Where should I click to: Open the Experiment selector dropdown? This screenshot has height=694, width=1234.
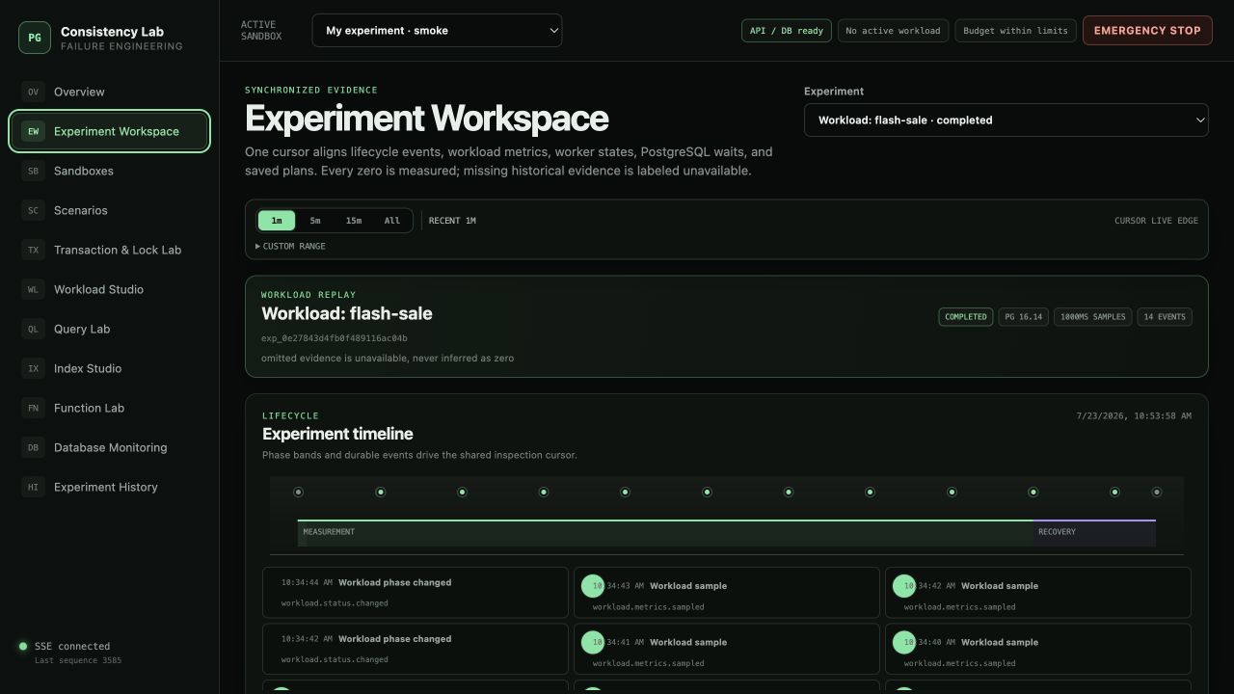point(1006,120)
